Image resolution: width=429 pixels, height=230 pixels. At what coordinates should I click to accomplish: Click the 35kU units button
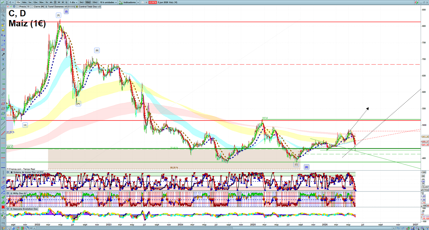(x=95, y=2)
